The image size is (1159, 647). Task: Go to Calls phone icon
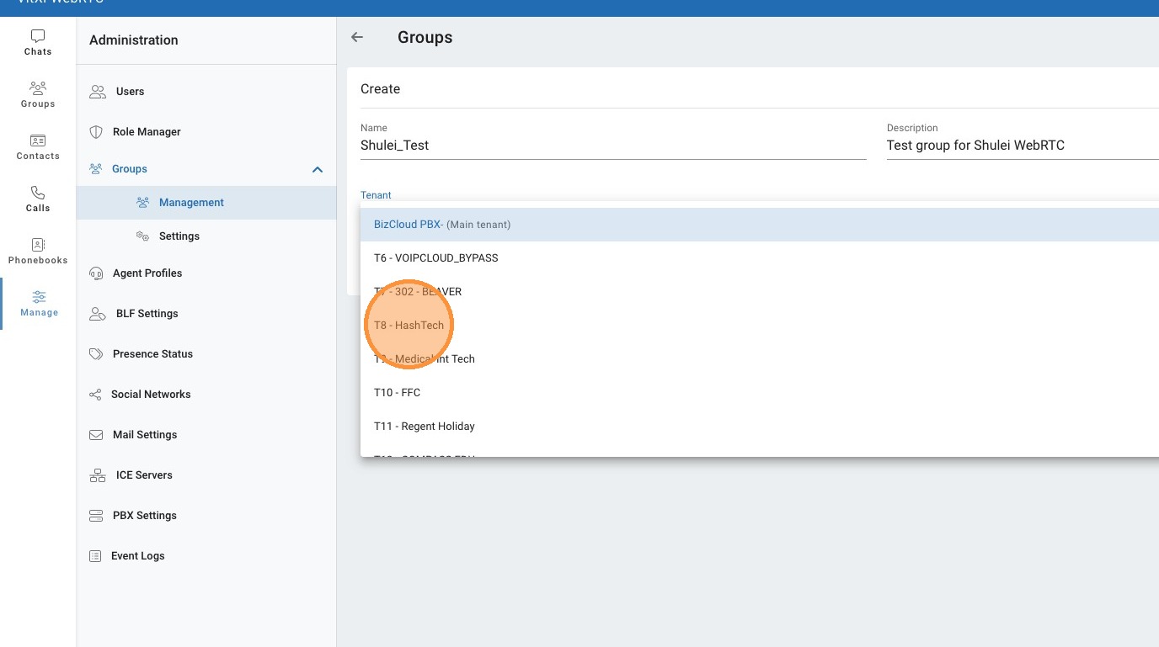38,193
